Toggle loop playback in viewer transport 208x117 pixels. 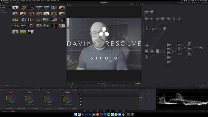tap(108, 83)
